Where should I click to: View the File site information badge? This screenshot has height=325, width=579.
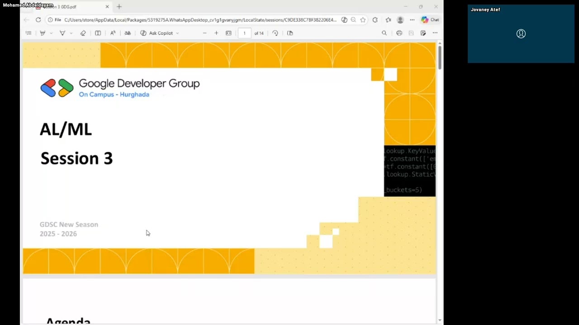coord(54,20)
